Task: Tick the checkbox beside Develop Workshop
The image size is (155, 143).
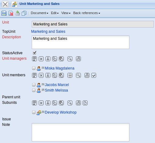Action: pyautogui.click(x=34, y=112)
